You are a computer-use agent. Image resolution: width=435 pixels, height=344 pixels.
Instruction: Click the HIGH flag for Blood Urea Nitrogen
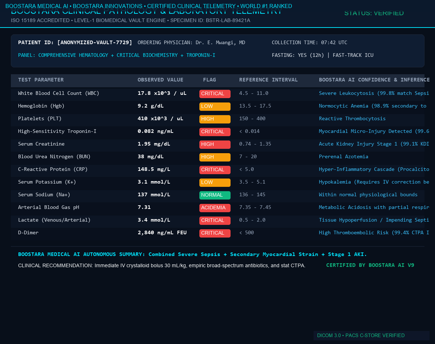(x=215, y=157)
